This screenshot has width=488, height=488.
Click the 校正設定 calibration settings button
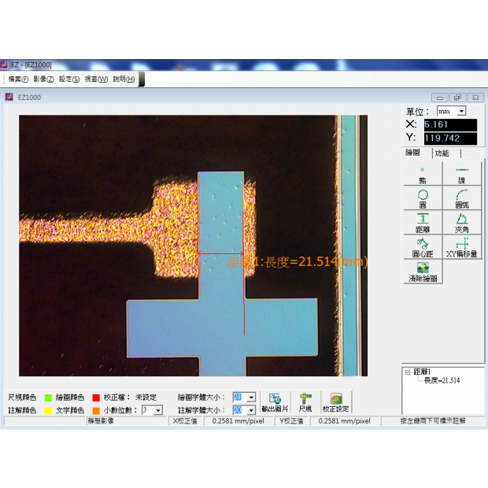(x=336, y=403)
